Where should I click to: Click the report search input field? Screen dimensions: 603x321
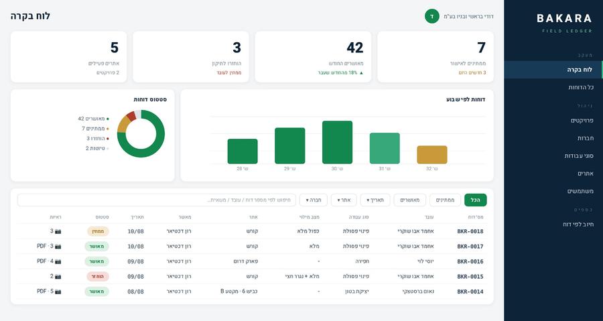[157, 200]
